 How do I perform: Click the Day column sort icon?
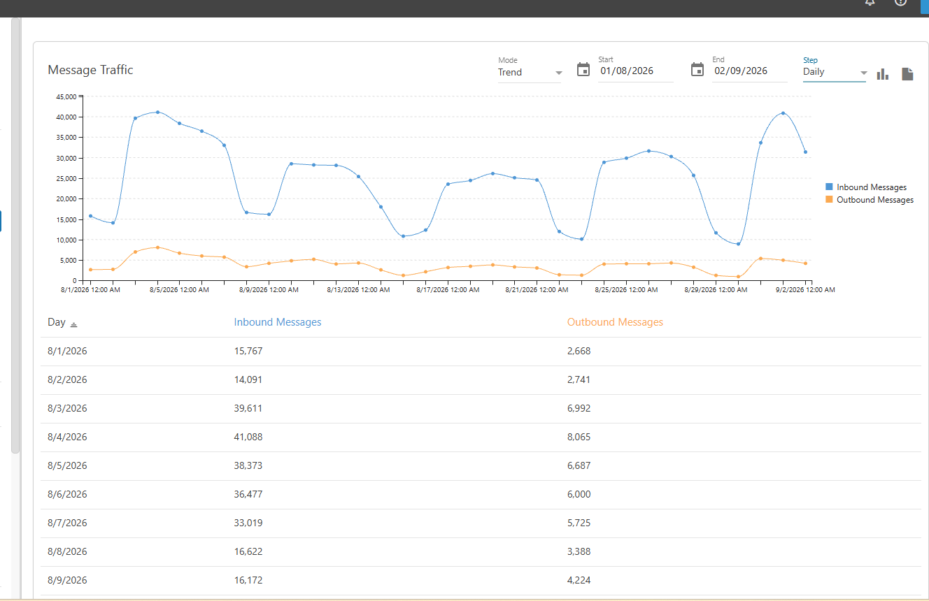click(x=74, y=324)
